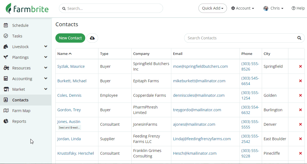The image size is (307, 164).
Task: Expand the Plantings menu chevron
Action: (46, 57)
